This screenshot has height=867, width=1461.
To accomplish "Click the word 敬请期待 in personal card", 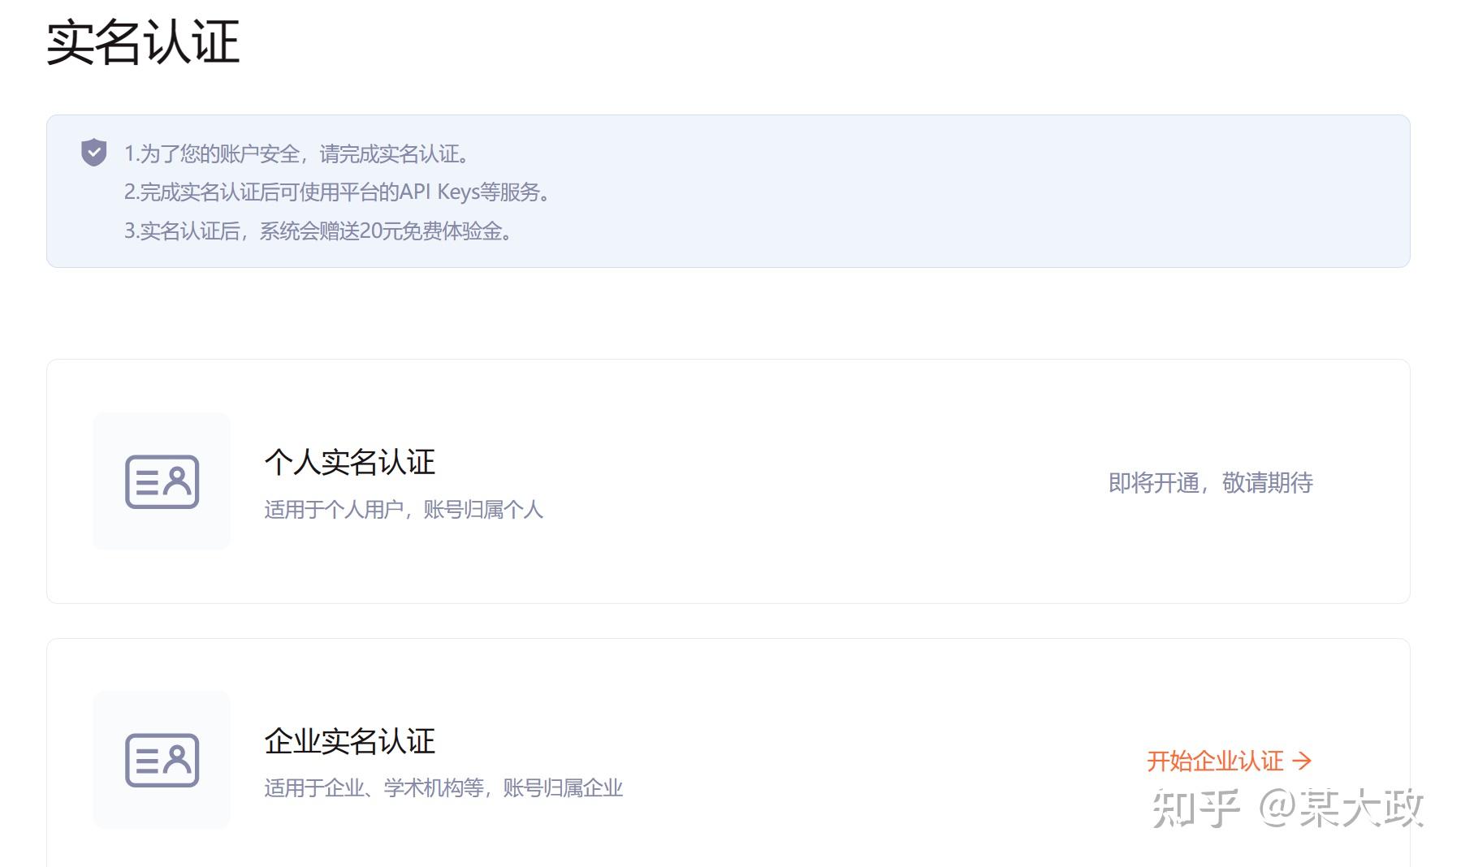I will tap(1267, 483).
